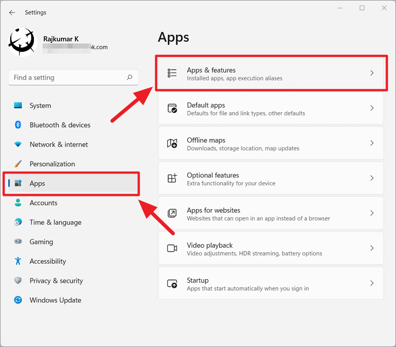Click the Rajkumar K account name
396x347 pixels.
point(61,39)
